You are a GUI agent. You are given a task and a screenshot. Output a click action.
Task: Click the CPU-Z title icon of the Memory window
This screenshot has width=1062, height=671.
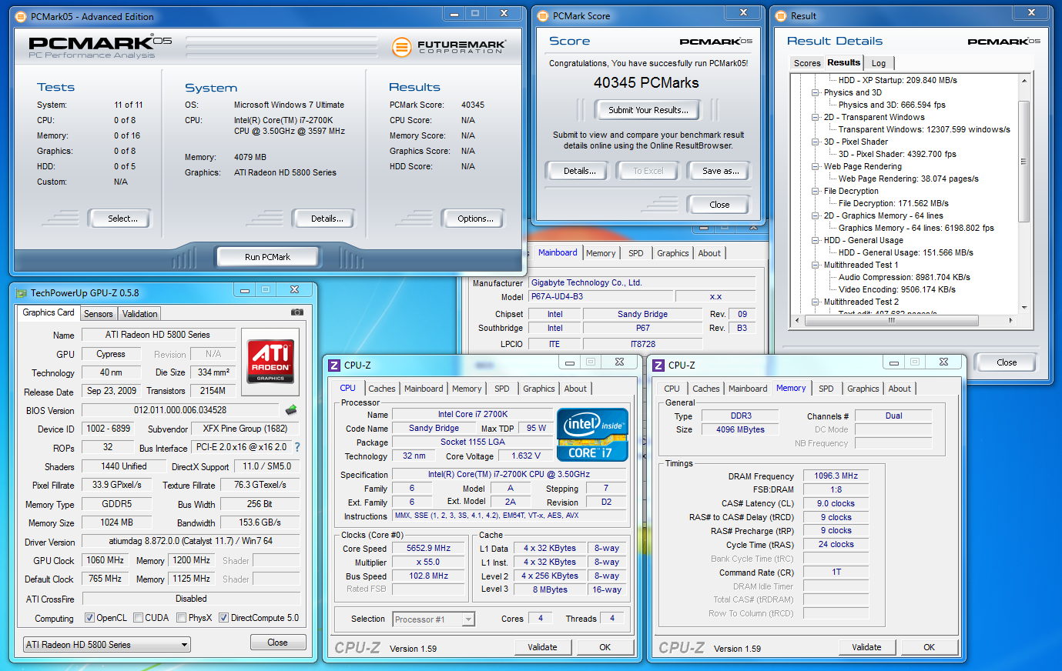(x=658, y=366)
